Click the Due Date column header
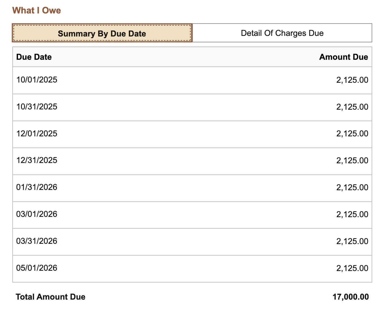Screen dimensions: 384x310 [34, 57]
